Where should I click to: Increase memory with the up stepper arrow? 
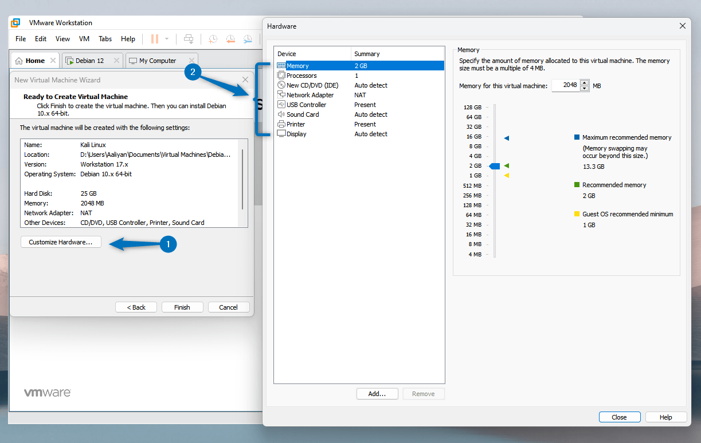tap(584, 82)
